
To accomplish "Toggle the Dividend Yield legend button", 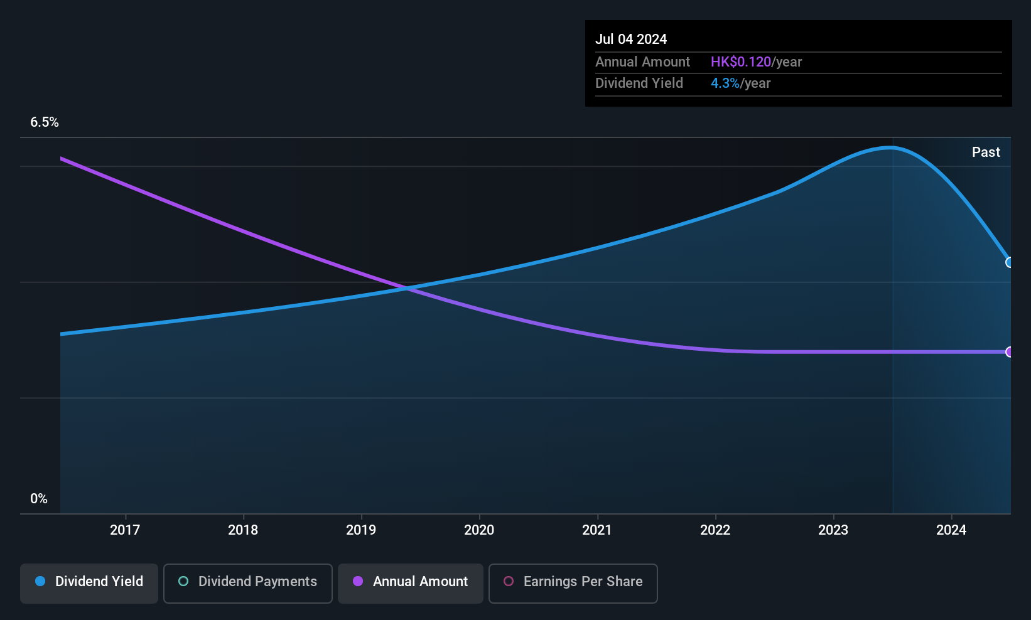I will [89, 583].
